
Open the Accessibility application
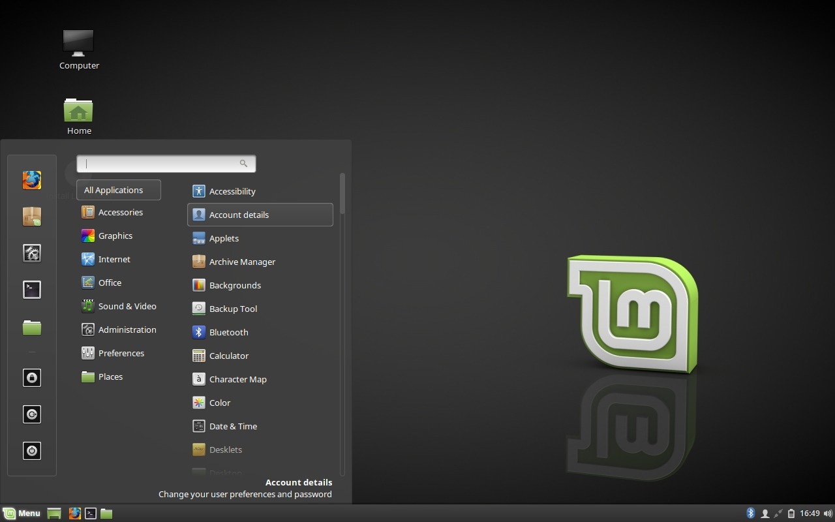260,191
